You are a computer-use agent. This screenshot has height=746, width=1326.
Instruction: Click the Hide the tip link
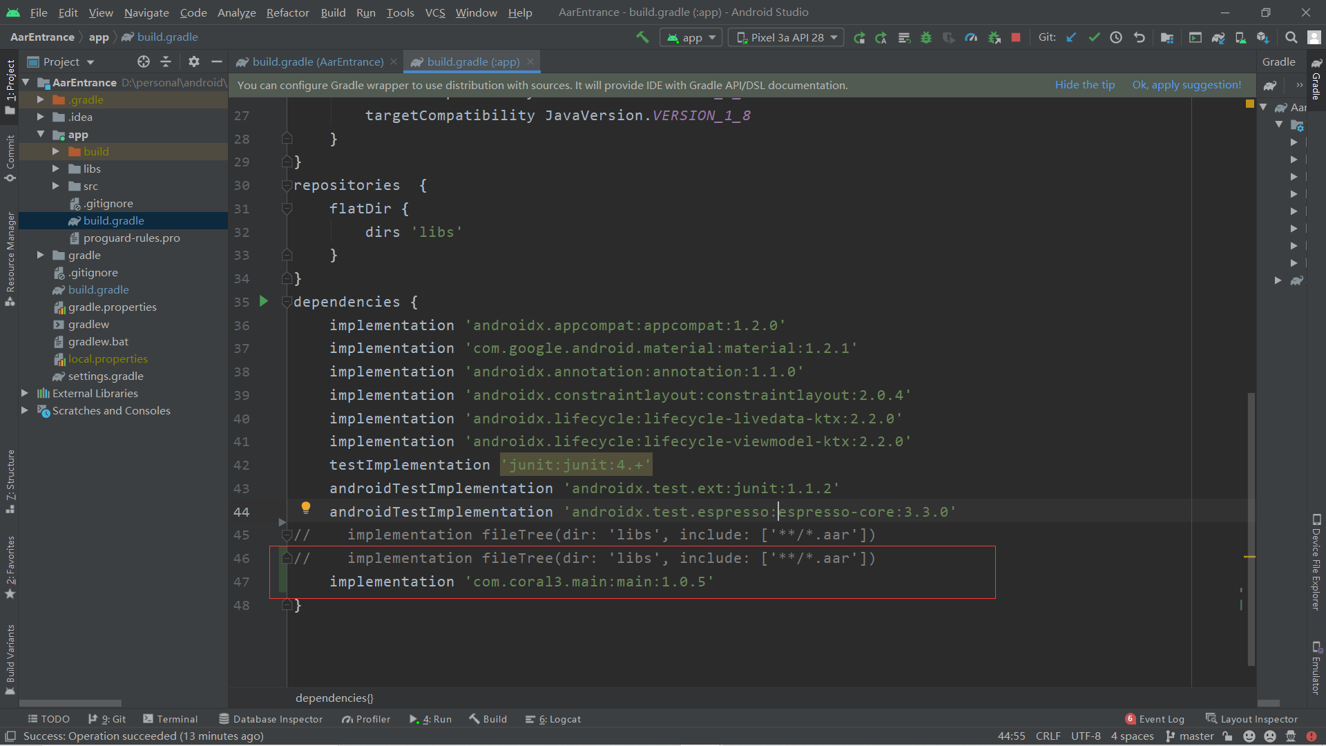(1084, 85)
